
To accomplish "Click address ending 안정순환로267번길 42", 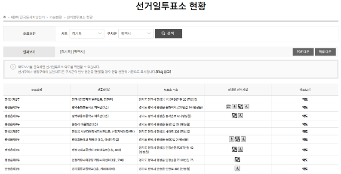I will point(166,150).
